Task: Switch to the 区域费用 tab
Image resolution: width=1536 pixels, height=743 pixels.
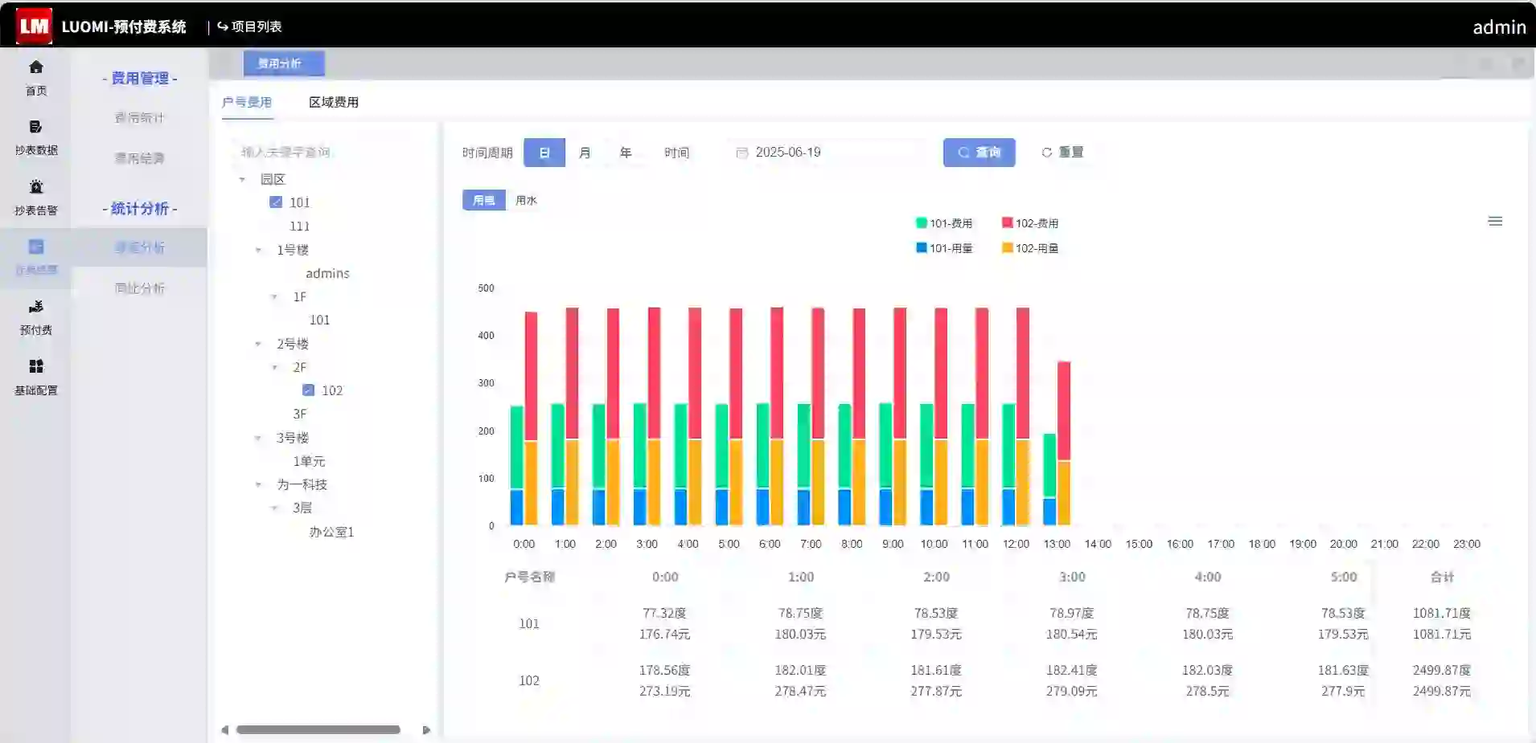Action: (334, 102)
